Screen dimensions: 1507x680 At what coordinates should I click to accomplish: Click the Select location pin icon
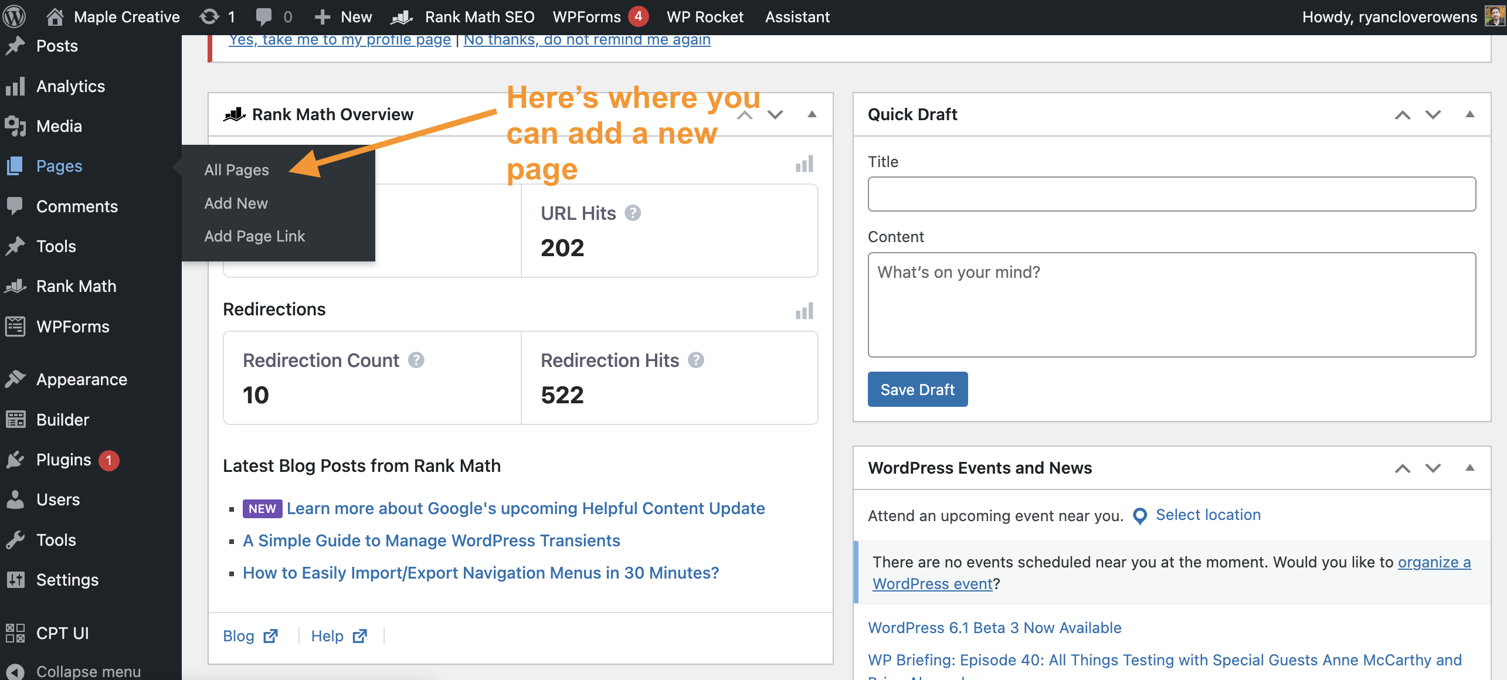click(1139, 515)
